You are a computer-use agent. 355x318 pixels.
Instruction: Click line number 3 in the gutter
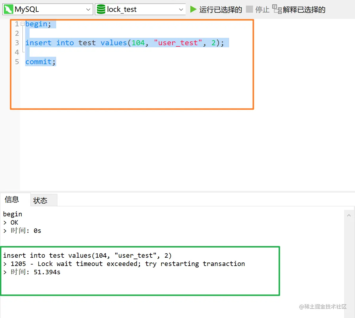click(17, 43)
